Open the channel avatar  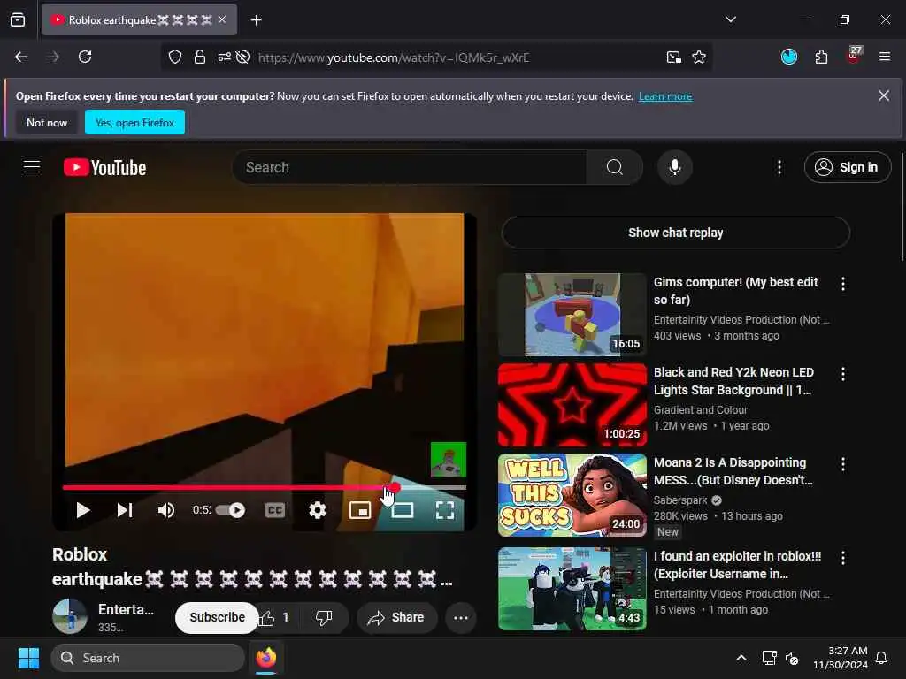tap(70, 616)
